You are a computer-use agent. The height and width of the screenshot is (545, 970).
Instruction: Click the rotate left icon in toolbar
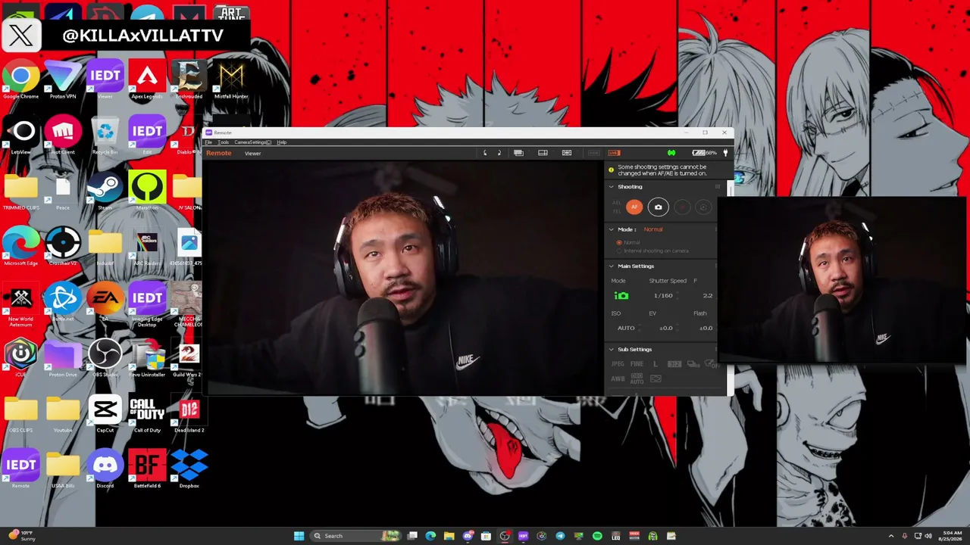tap(485, 153)
